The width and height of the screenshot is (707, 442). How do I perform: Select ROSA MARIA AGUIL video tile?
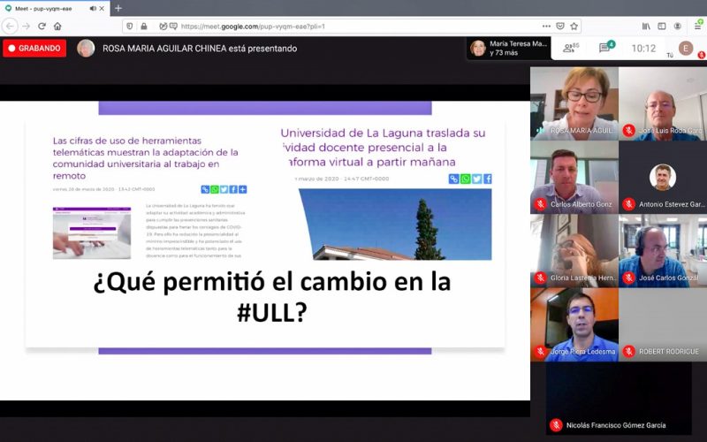pos(574,103)
